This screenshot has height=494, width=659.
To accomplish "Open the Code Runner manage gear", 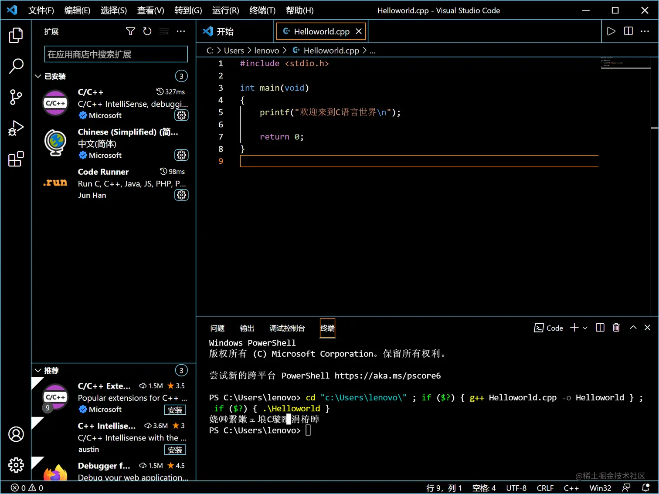I will [x=181, y=195].
